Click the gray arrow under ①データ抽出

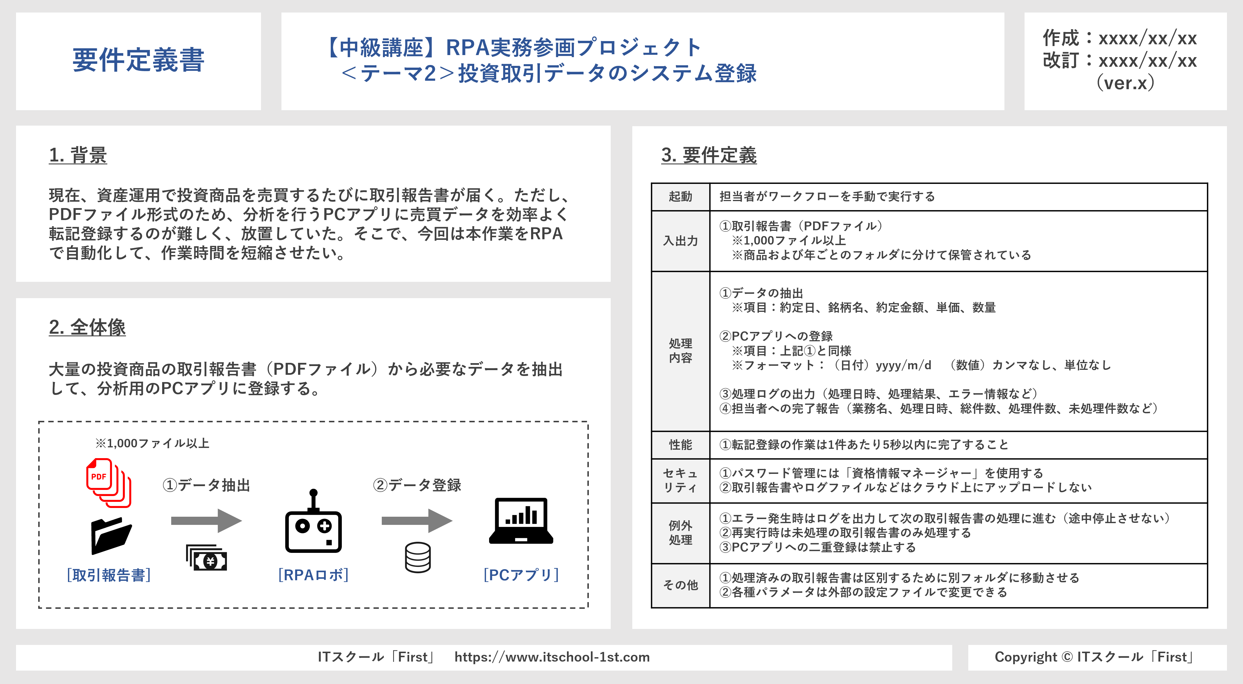click(x=206, y=521)
